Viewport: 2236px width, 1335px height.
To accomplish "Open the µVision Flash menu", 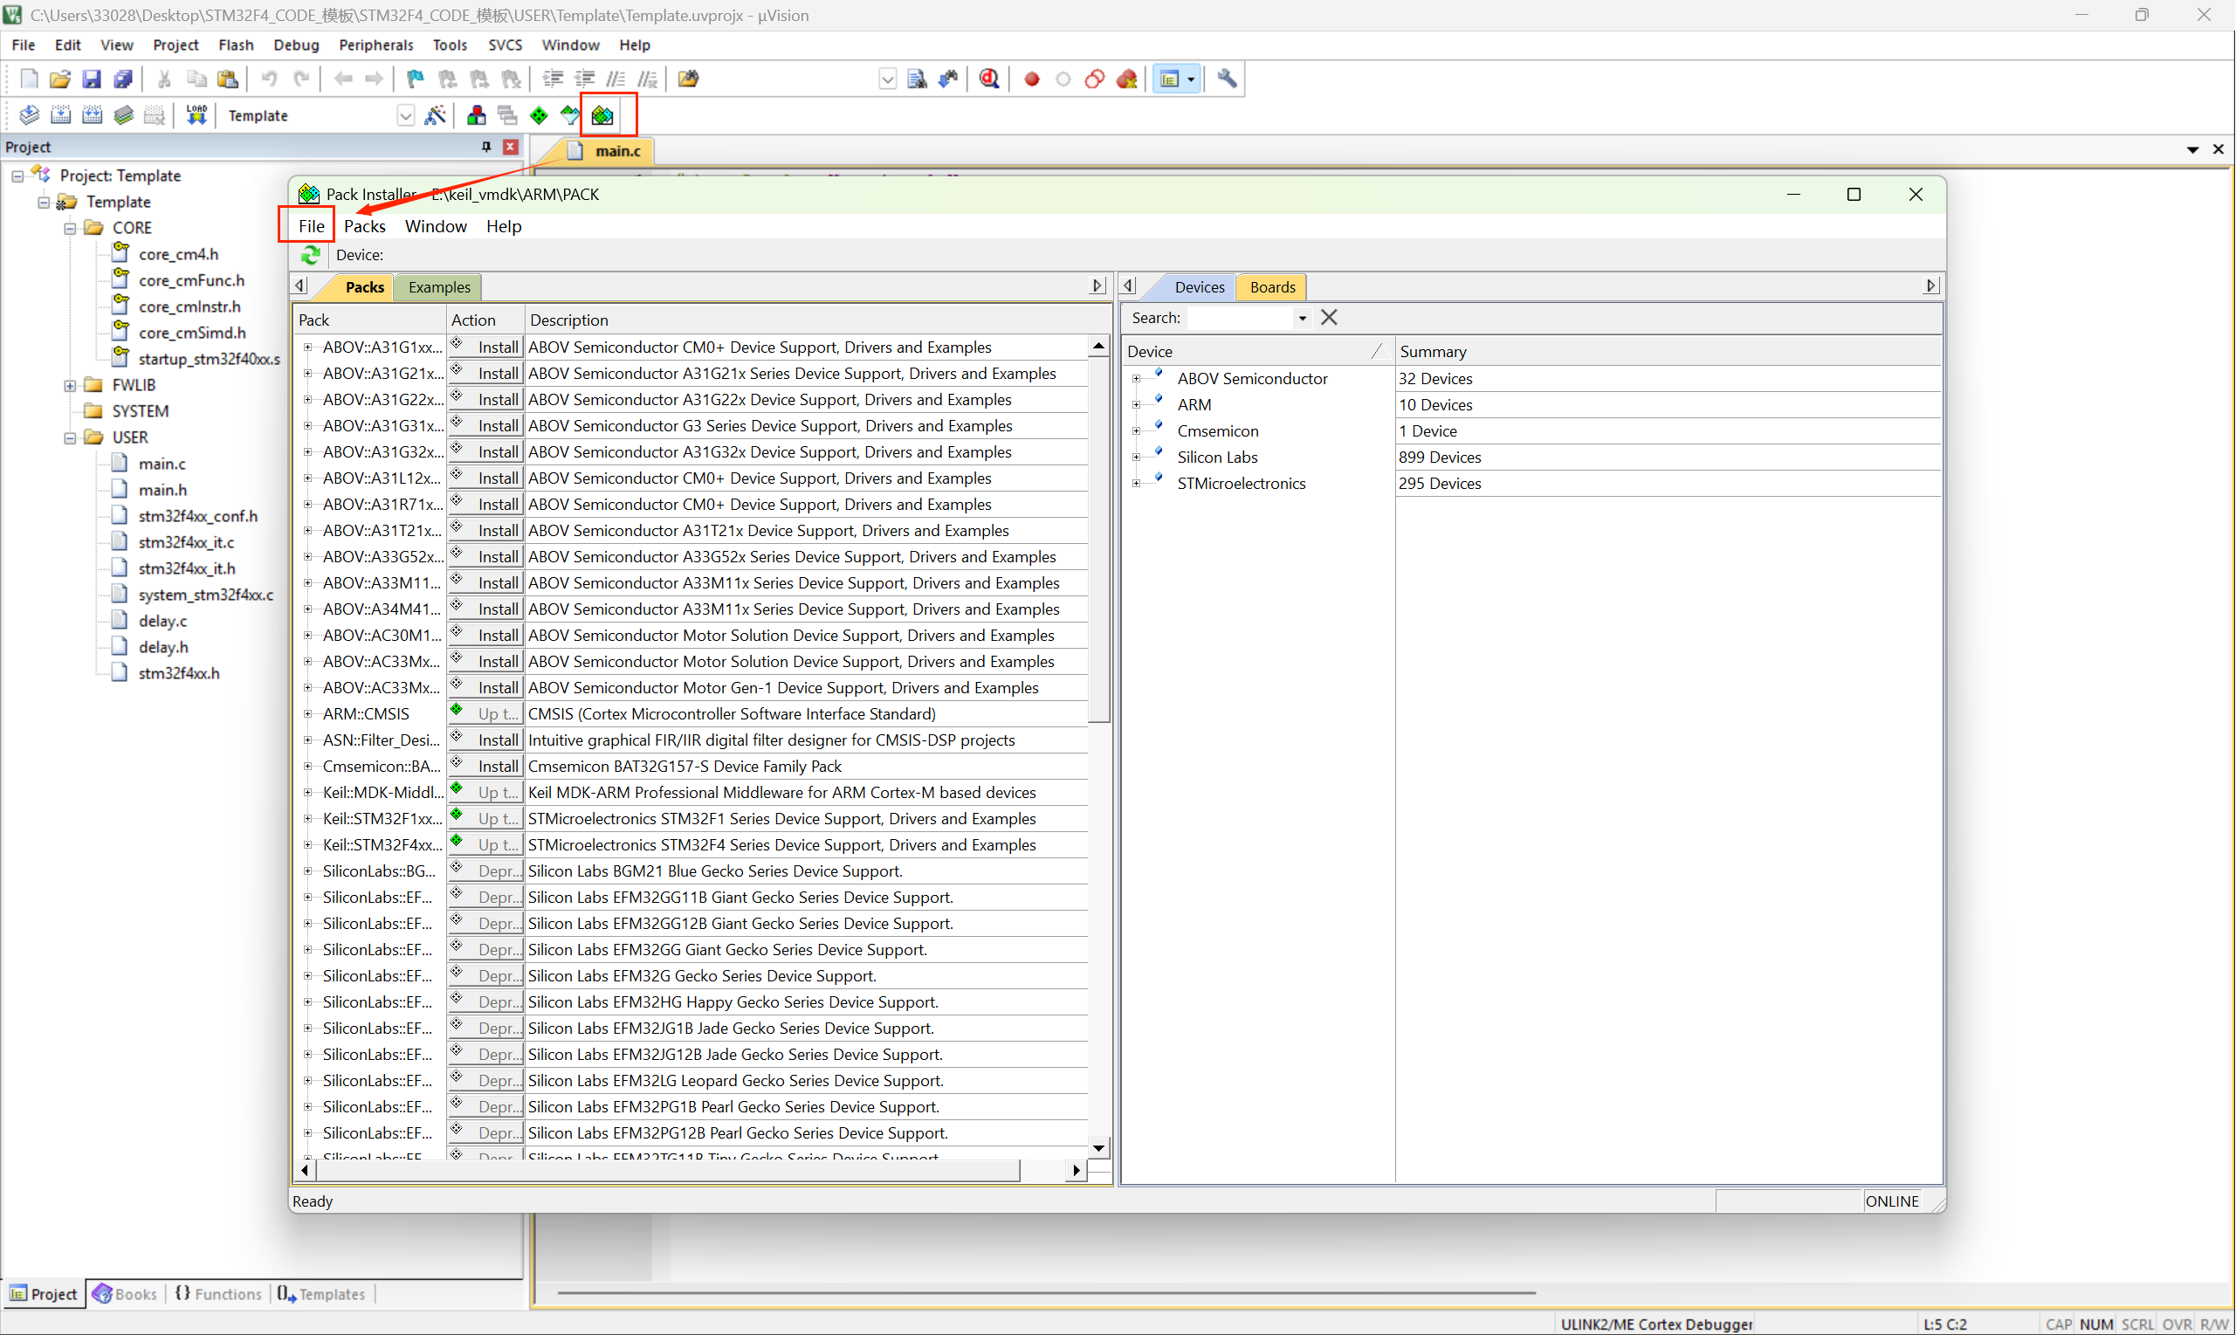I will 236,45.
